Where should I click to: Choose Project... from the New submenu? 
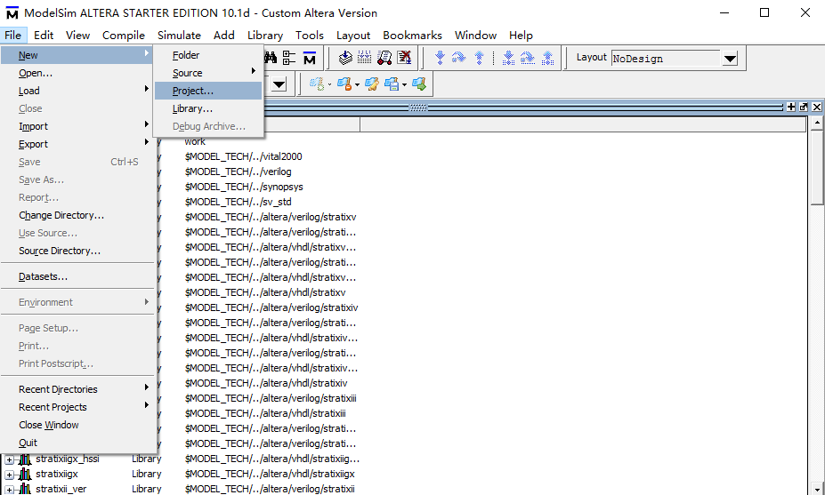pyautogui.click(x=208, y=91)
